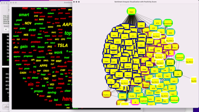Click the CVM node

(x=158, y=50)
